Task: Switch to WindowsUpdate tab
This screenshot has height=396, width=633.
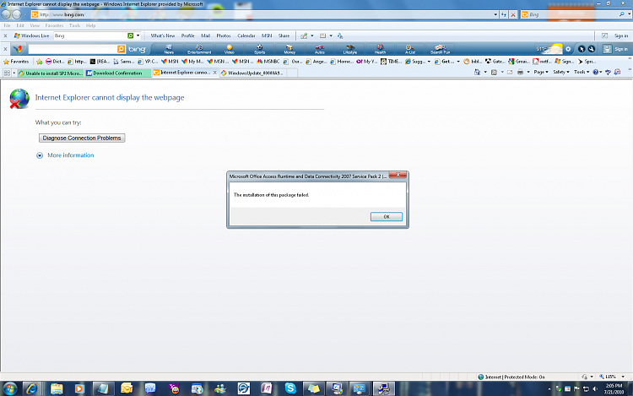Action: click(253, 73)
